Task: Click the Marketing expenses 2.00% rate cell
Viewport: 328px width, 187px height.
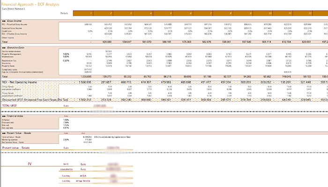Action: coord(66,140)
